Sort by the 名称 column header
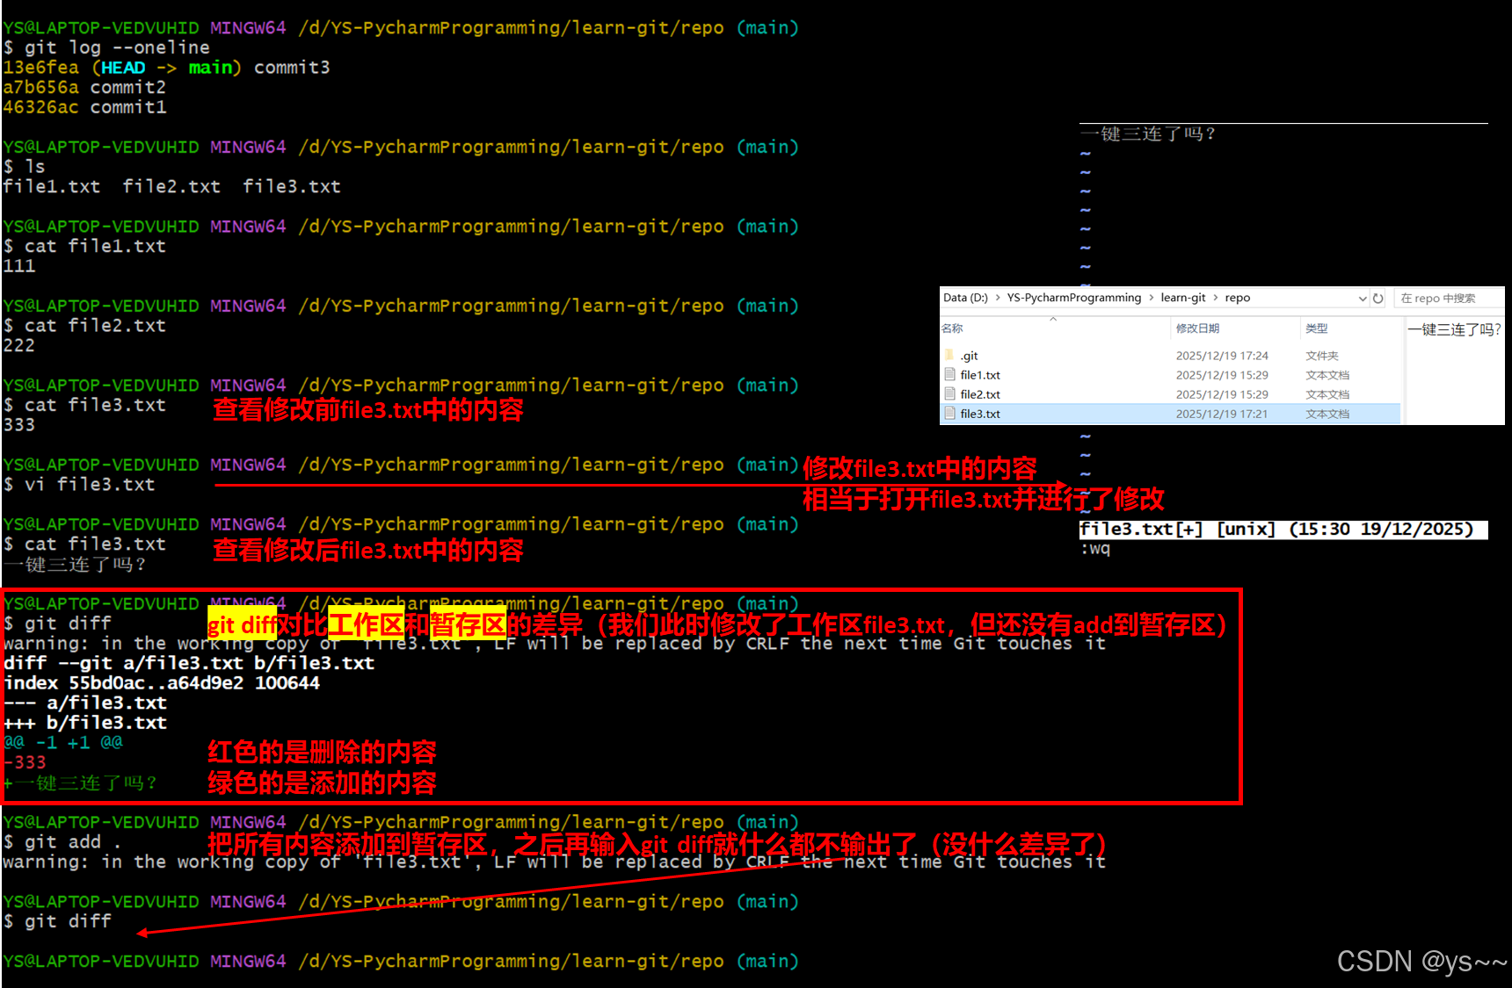This screenshot has height=988, width=1512. (x=952, y=328)
